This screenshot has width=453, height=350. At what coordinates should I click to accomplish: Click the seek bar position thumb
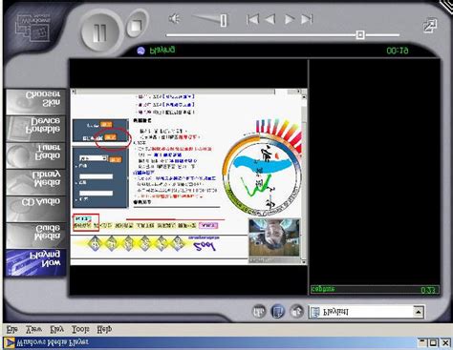point(360,34)
